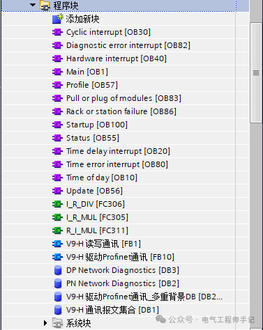Click the Startup OB100 block icon
The image size is (263, 330).
pos(57,125)
